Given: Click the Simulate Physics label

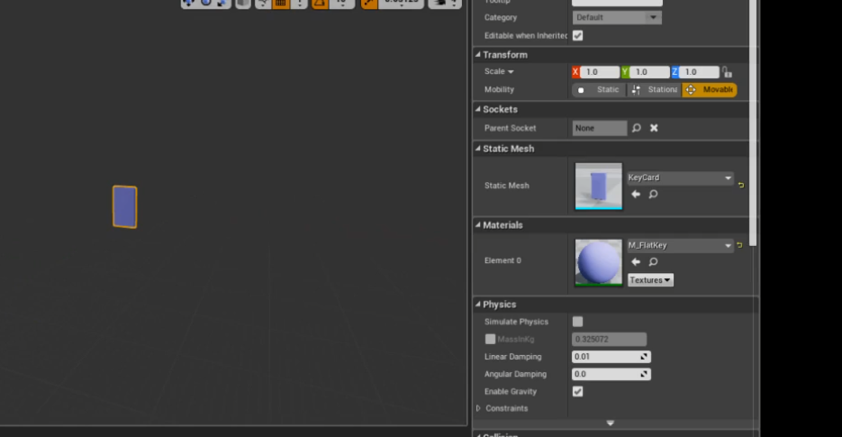Looking at the screenshot, I should (516, 322).
